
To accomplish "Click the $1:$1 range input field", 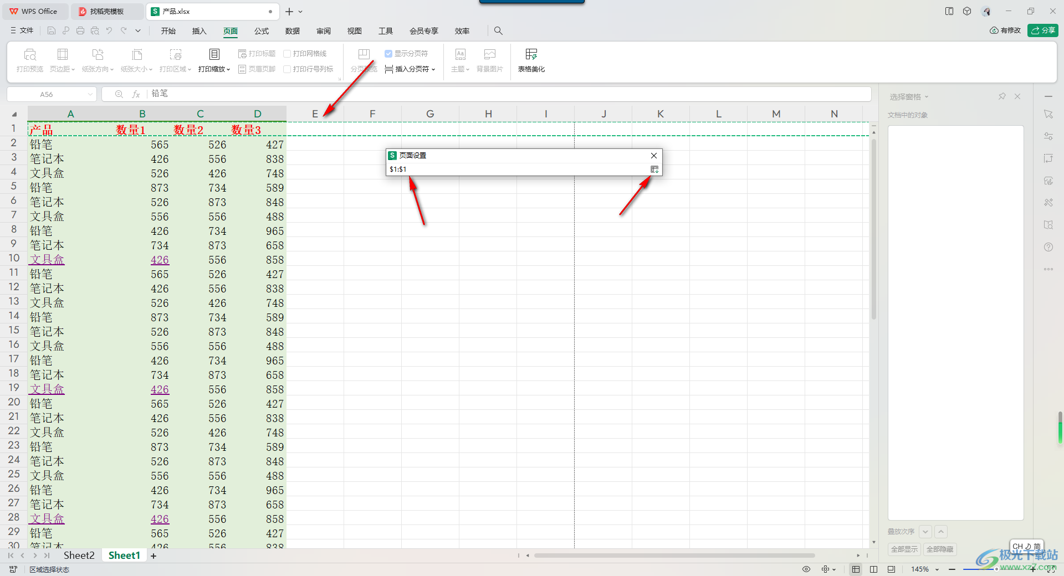I will (518, 169).
